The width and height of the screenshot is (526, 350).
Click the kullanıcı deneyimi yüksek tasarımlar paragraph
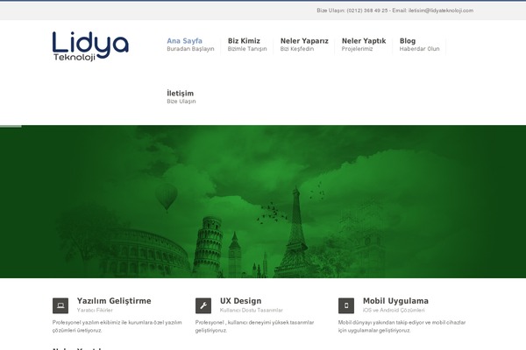(x=254, y=326)
